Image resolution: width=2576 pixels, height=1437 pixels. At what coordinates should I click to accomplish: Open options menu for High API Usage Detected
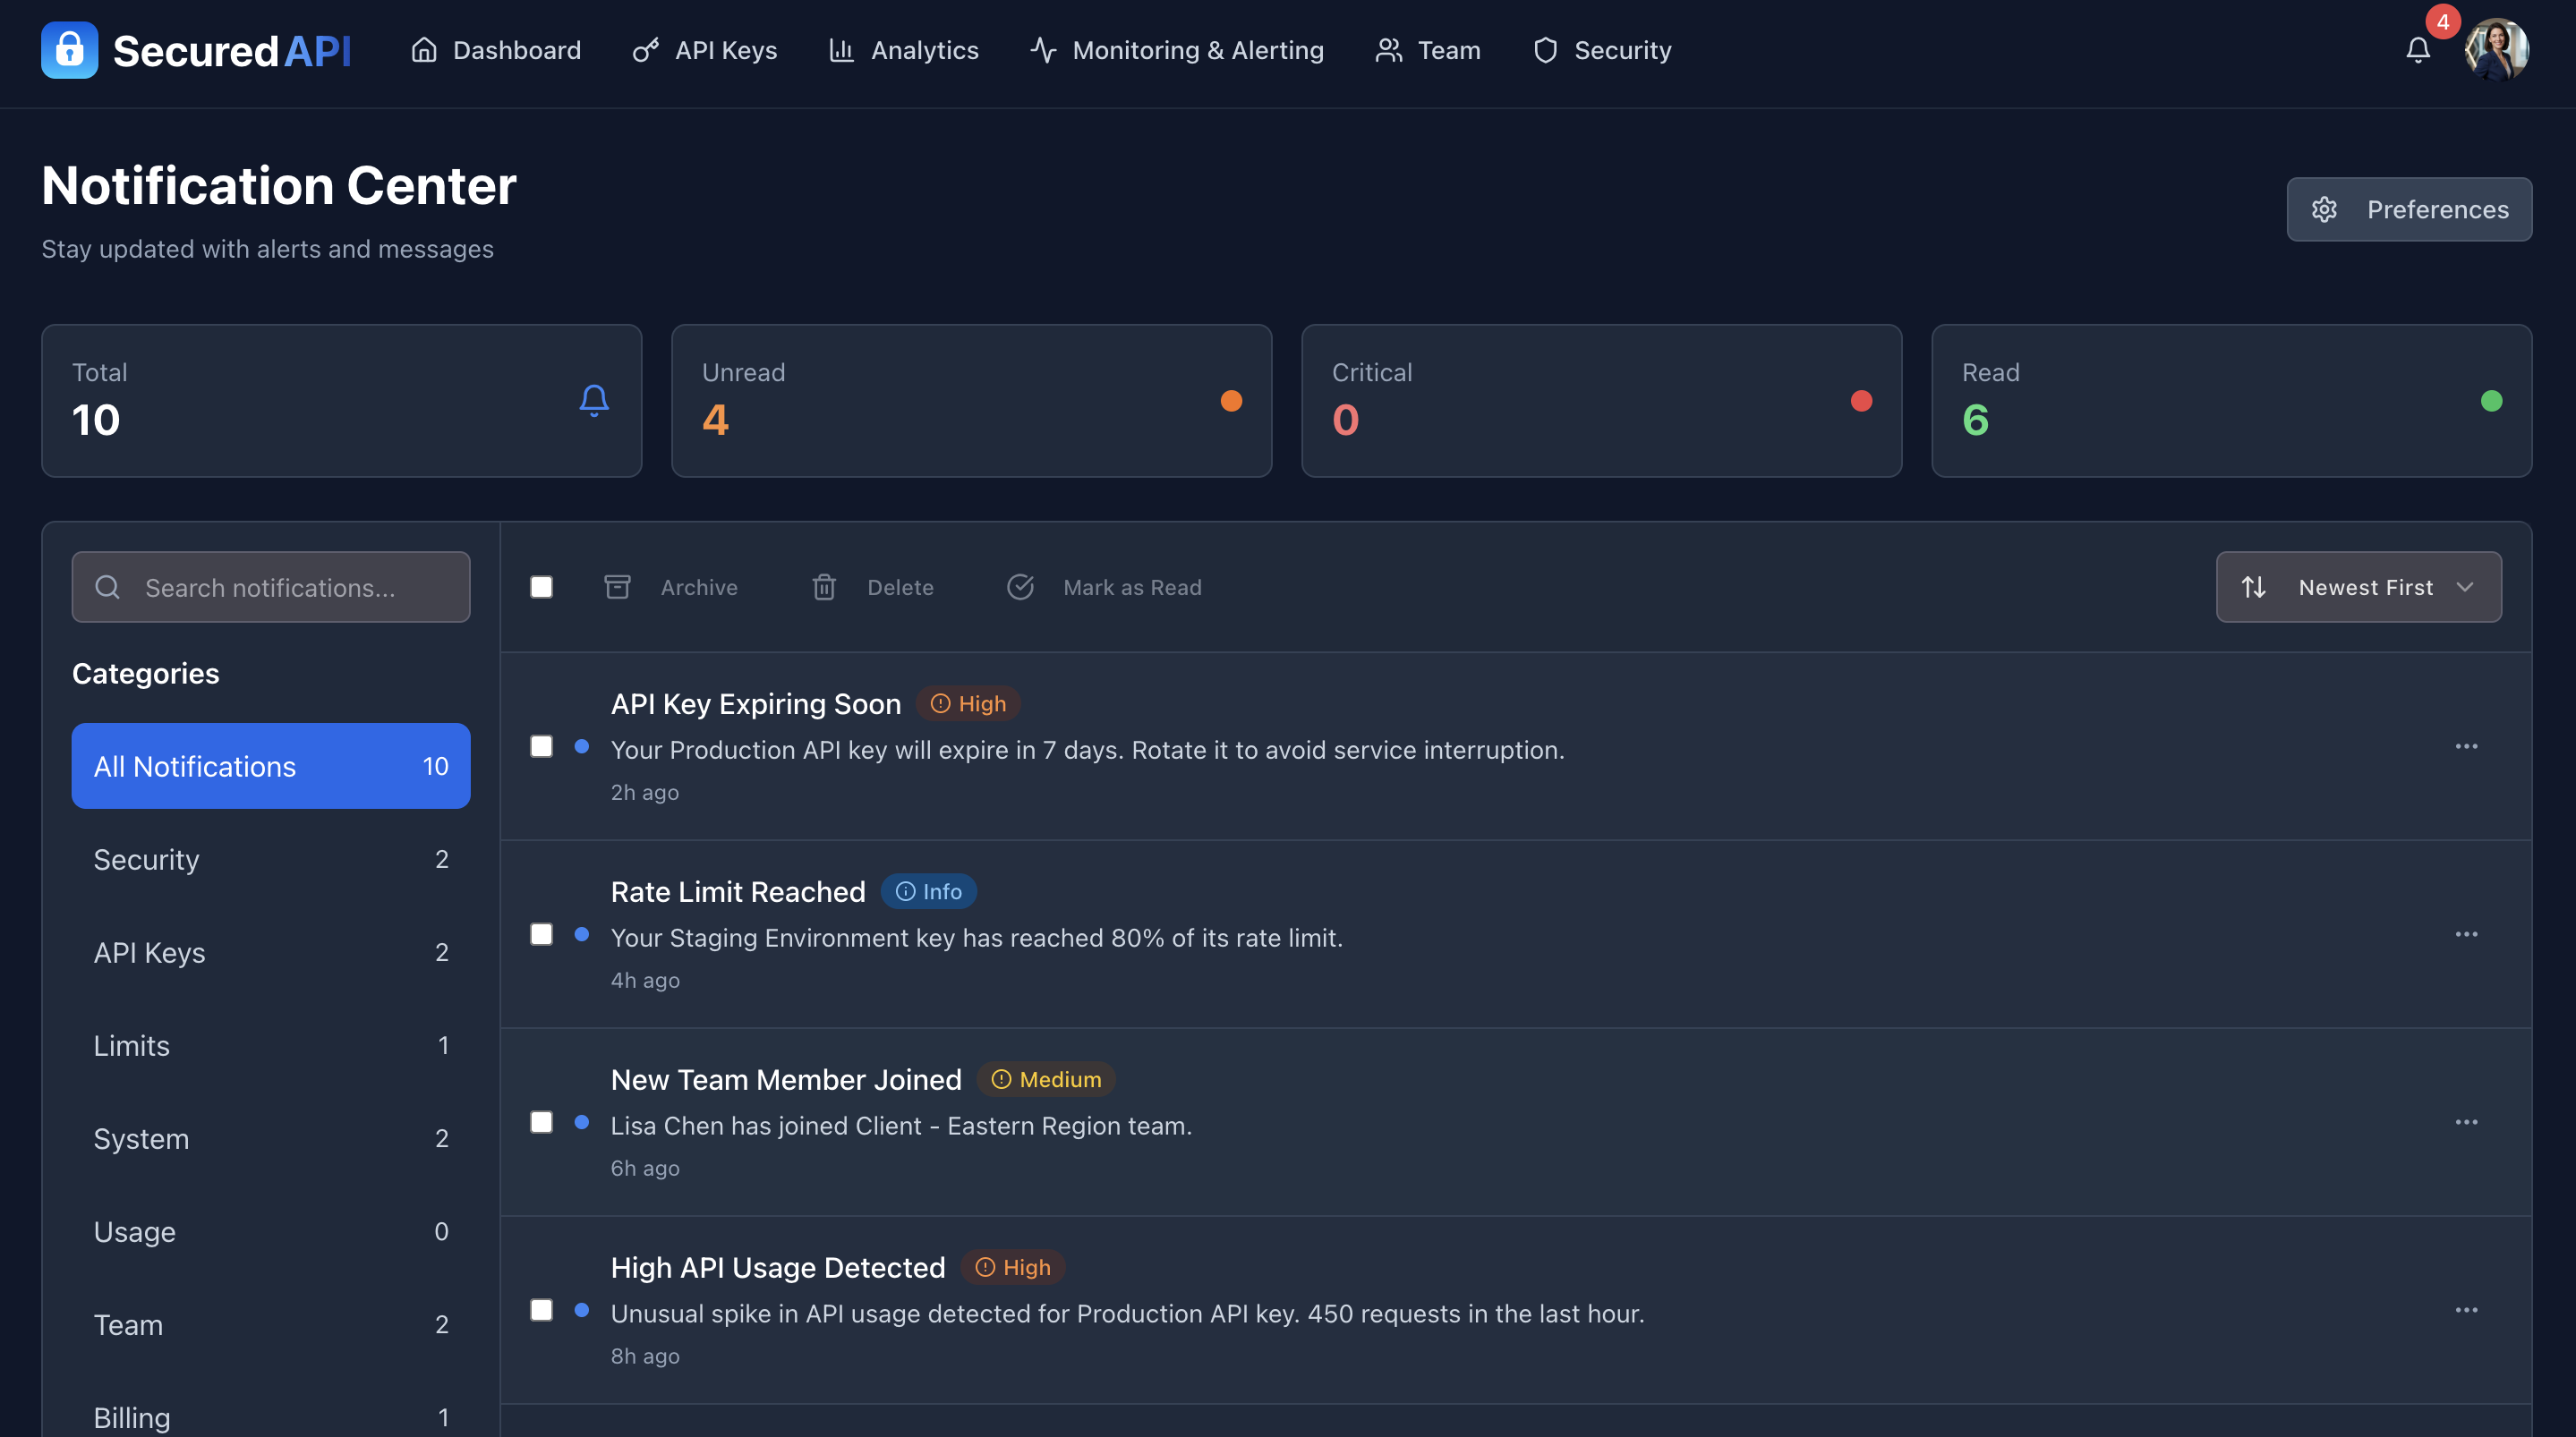click(2467, 1311)
